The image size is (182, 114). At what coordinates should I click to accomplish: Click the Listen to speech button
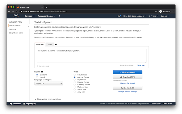tap(128, 72)
